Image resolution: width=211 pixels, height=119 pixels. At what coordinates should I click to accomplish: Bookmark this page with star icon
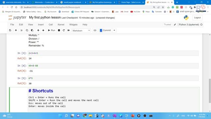pyautogui.click(x=163, y=7)
